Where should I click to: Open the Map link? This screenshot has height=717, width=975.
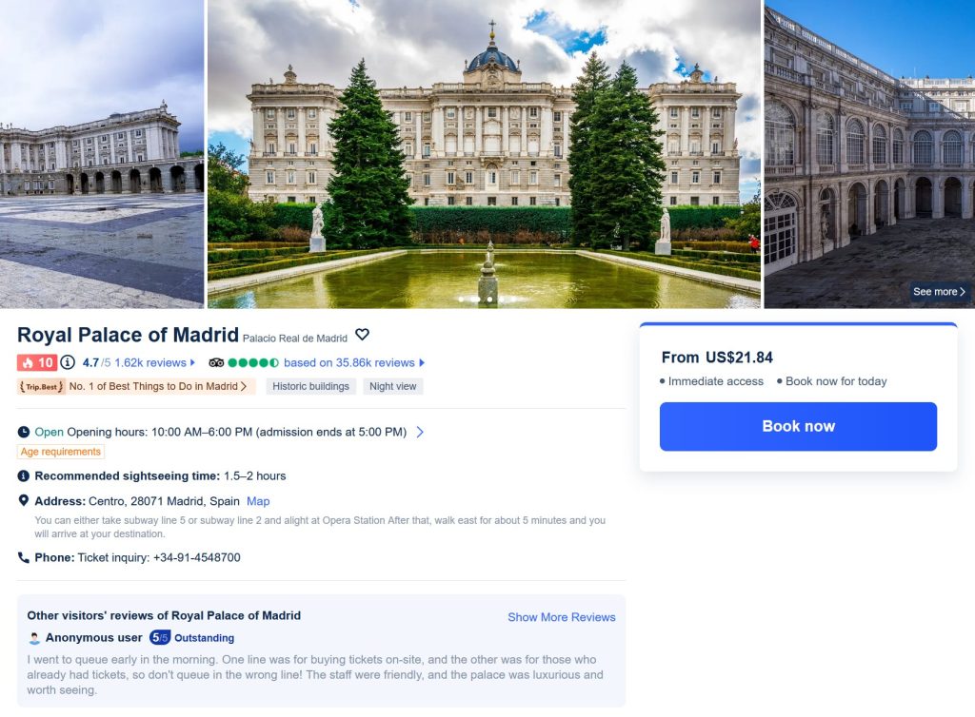pos(258,501)
